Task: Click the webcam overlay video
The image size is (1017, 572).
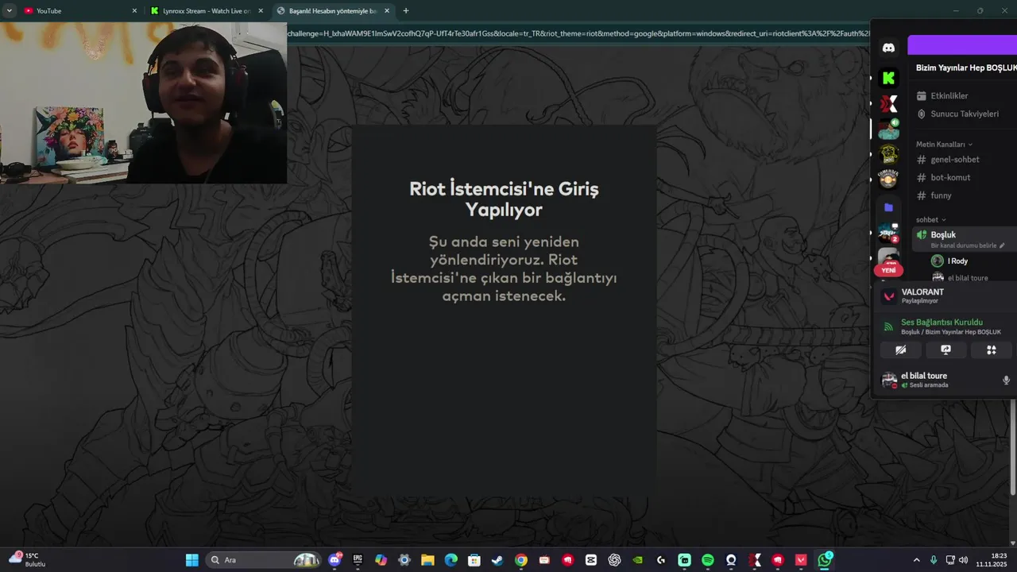Action: [x=143, y=103]
